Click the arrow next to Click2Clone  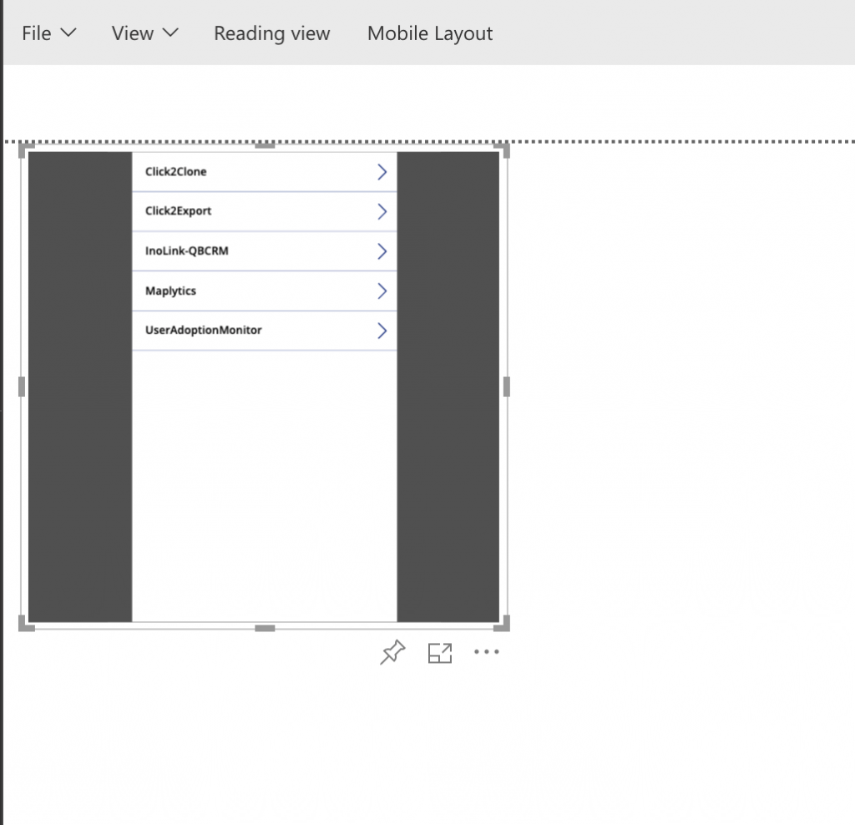[382, 172]
